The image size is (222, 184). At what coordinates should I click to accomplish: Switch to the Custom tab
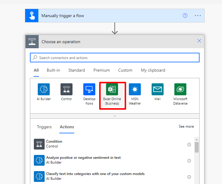click(125, 70)
